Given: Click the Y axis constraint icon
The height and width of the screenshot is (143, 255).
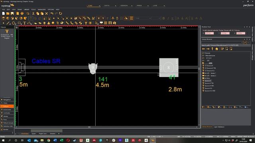Looking at the screenshot, I should [x=103, y=18].
